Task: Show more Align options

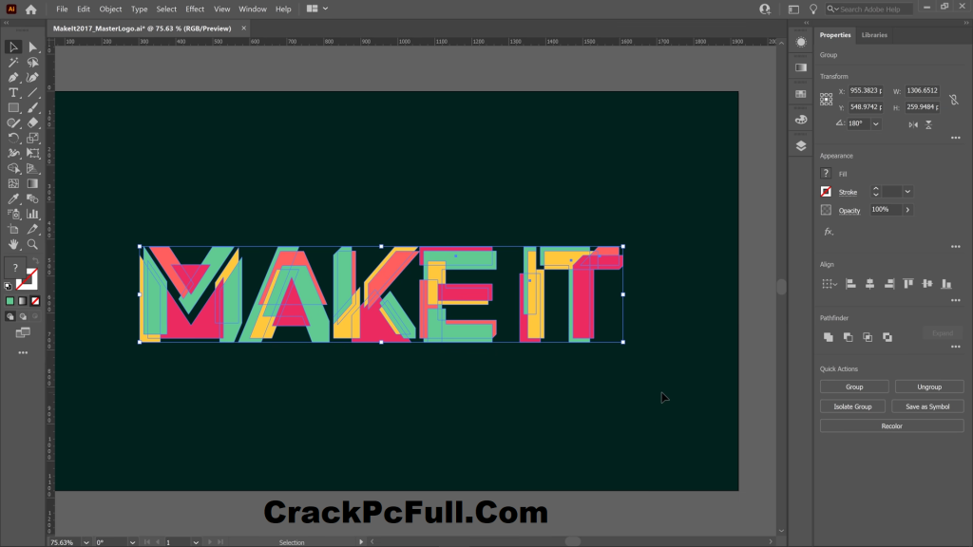Action: 956,300
